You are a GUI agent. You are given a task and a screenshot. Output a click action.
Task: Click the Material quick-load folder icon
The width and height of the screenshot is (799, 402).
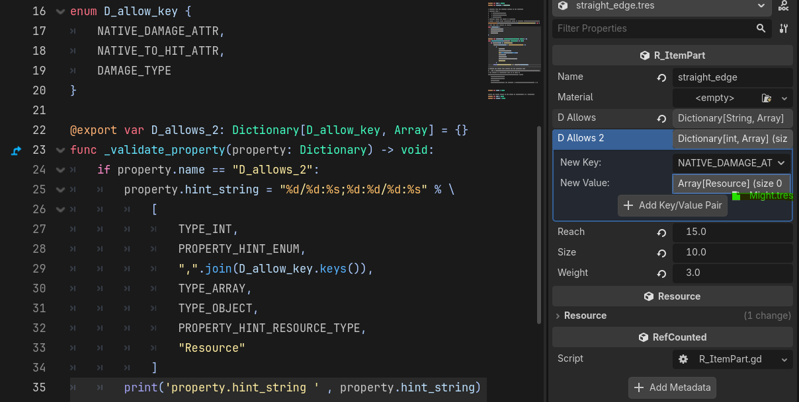coord(767,98)
